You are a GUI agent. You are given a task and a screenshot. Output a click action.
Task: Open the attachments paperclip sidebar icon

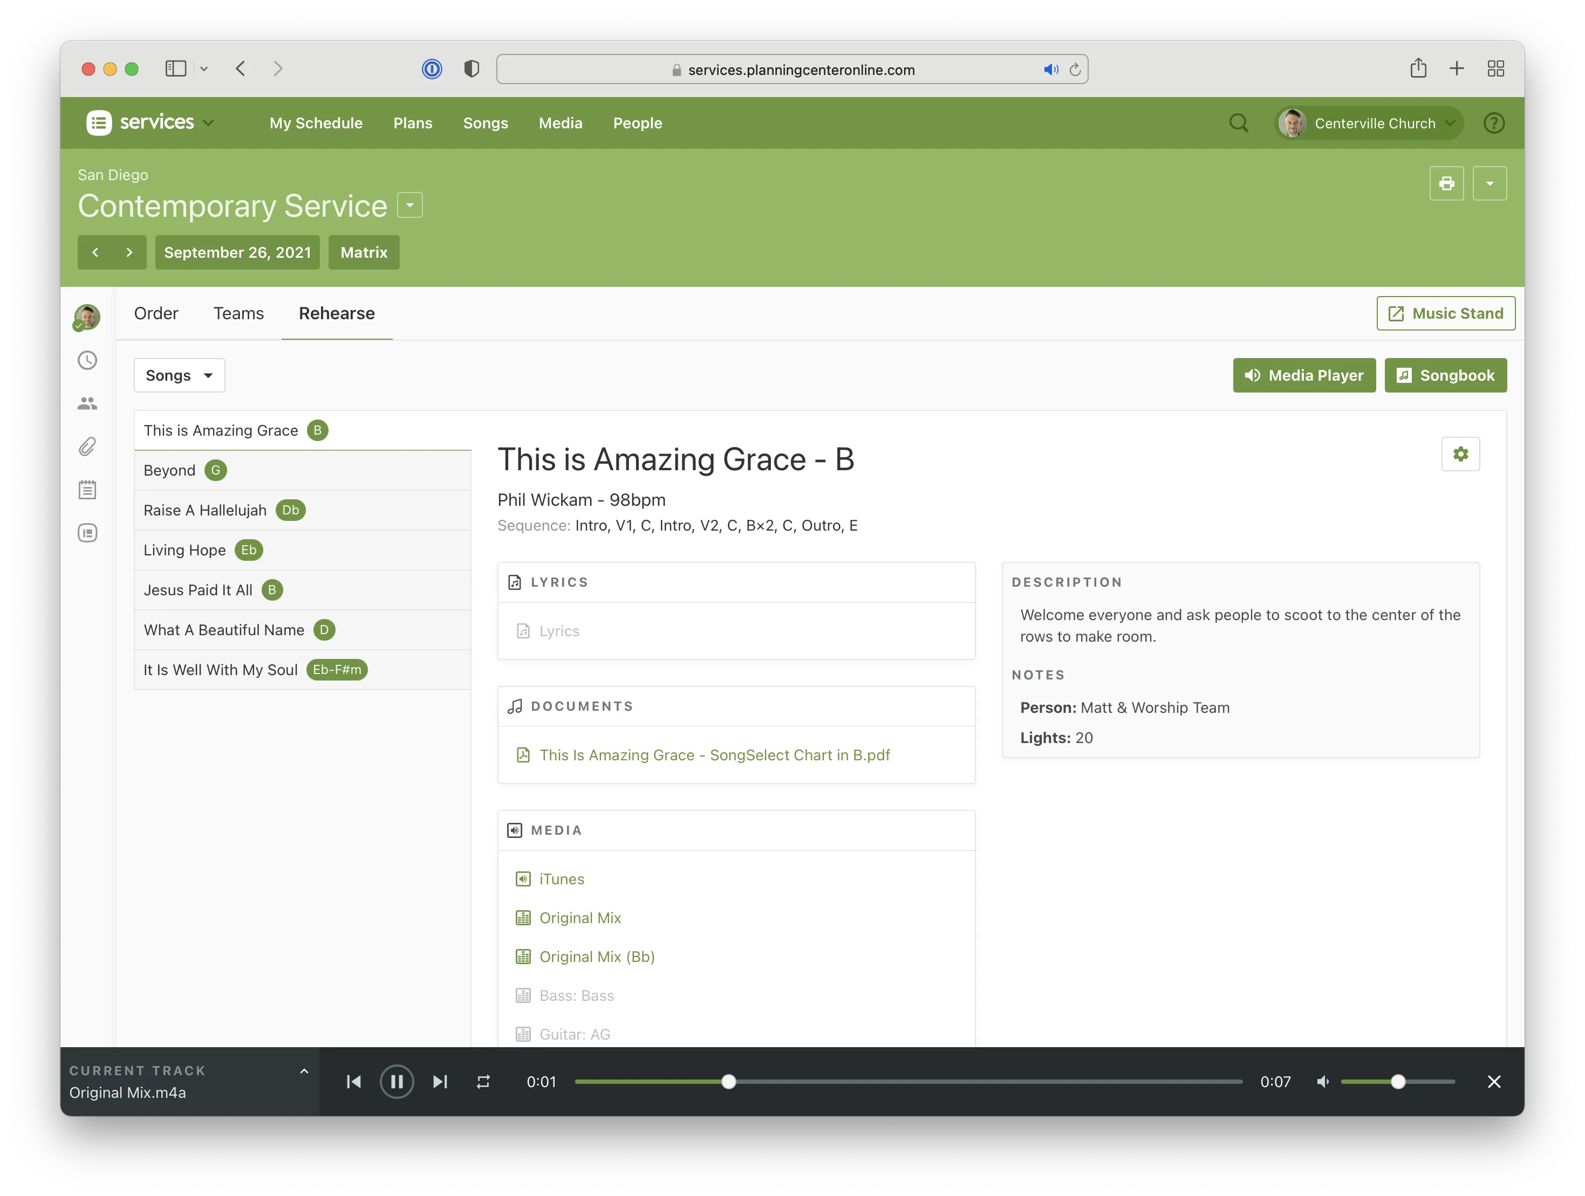(x=87, y=447)
